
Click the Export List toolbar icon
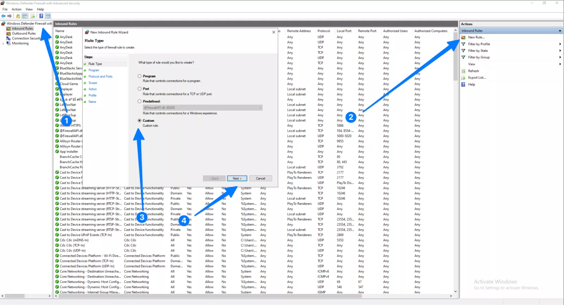click(x=33, y=16)
